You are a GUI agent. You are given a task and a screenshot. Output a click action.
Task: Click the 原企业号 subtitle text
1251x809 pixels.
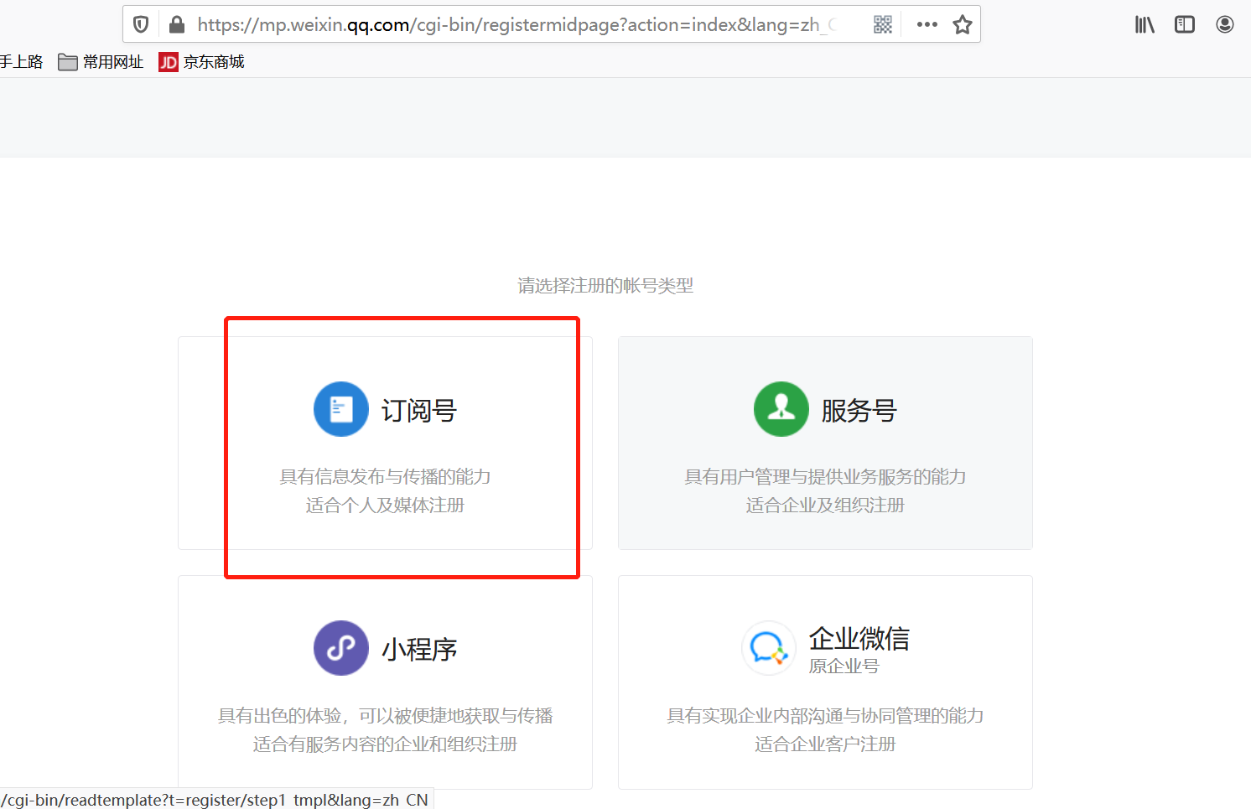coord(844,666)
